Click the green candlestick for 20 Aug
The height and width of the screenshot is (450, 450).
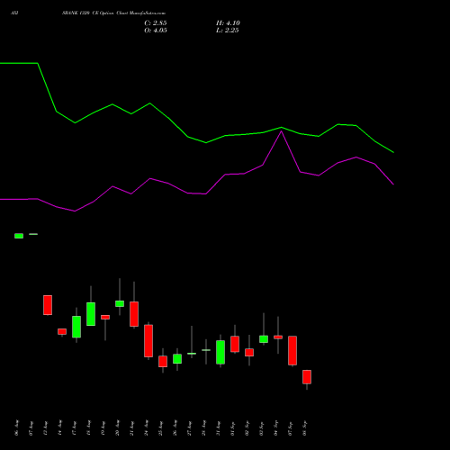(x=120, y=303)
